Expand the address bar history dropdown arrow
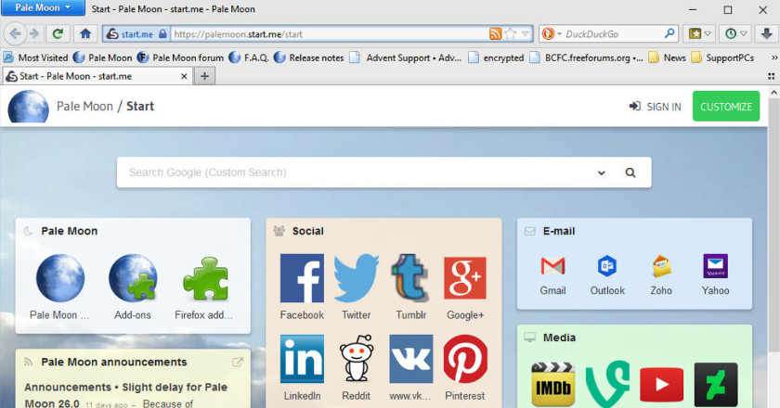 point(526,33)
